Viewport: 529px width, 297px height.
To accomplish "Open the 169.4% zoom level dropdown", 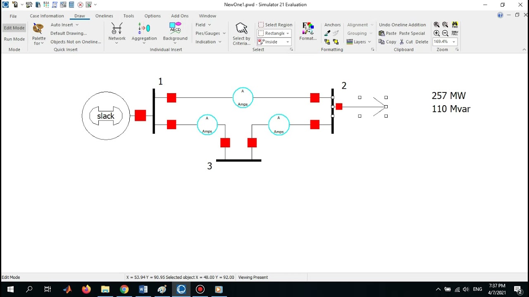I will pos(454,42).
